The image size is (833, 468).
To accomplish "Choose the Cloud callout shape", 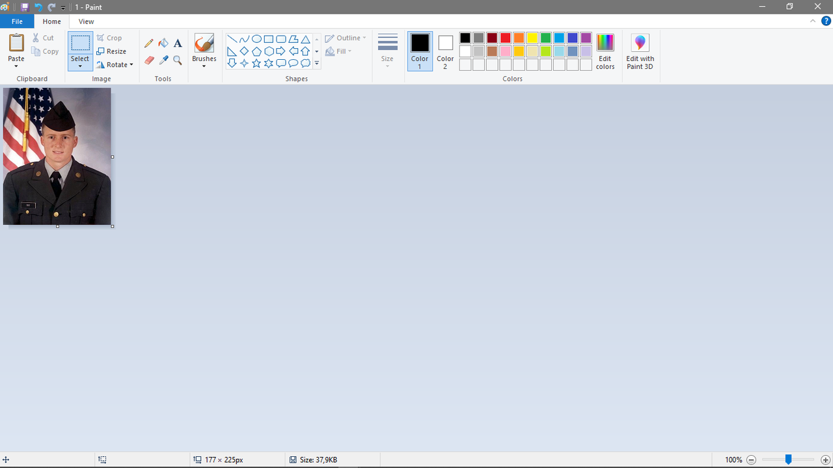I will [305, 63].
